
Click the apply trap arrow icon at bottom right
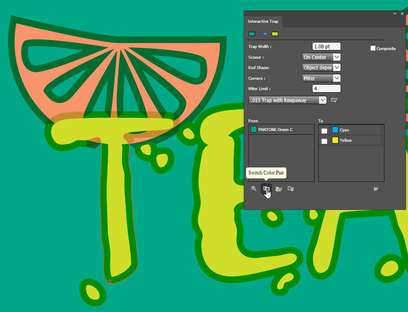[x=376, y=189]
